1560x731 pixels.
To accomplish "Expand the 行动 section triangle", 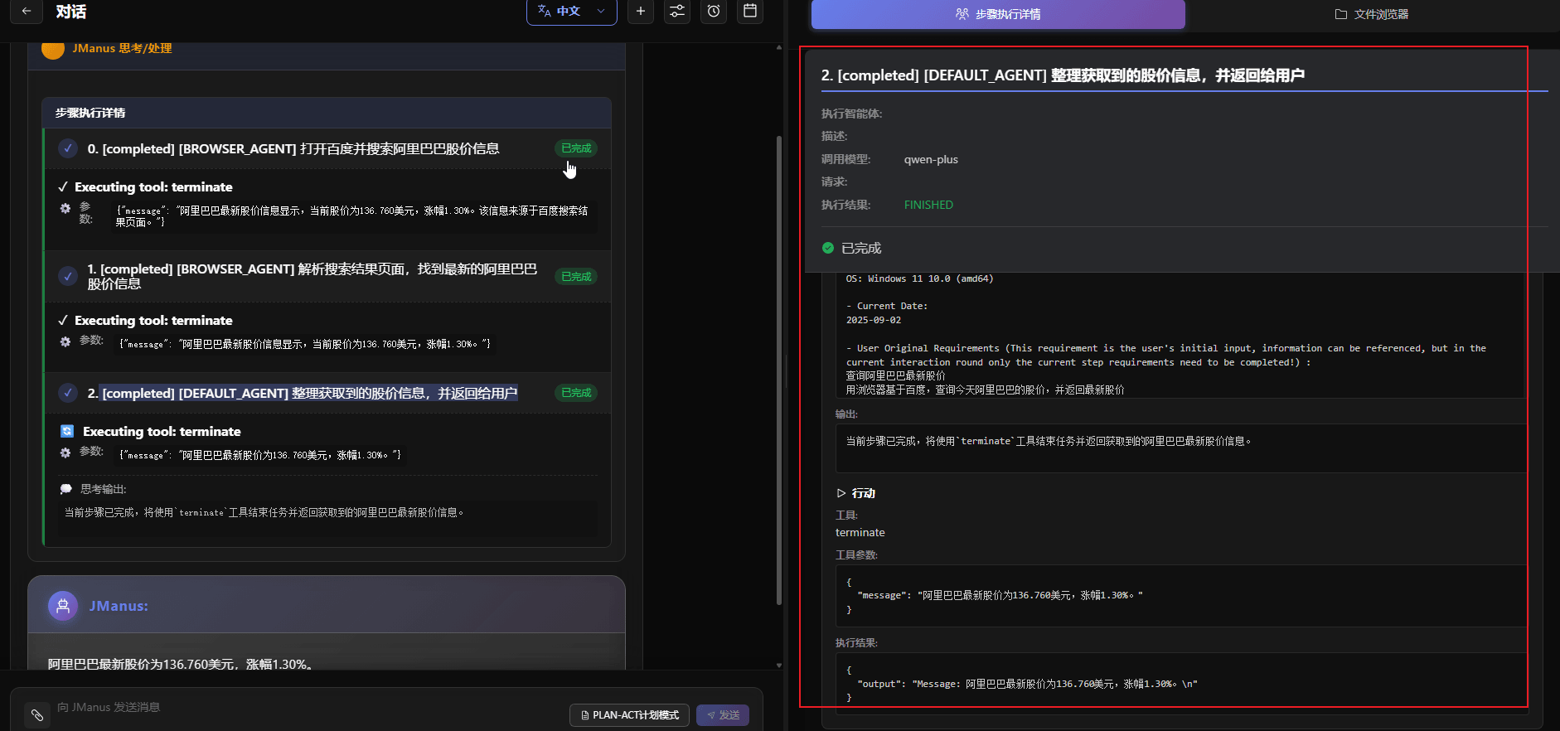I will coord(841,493).
